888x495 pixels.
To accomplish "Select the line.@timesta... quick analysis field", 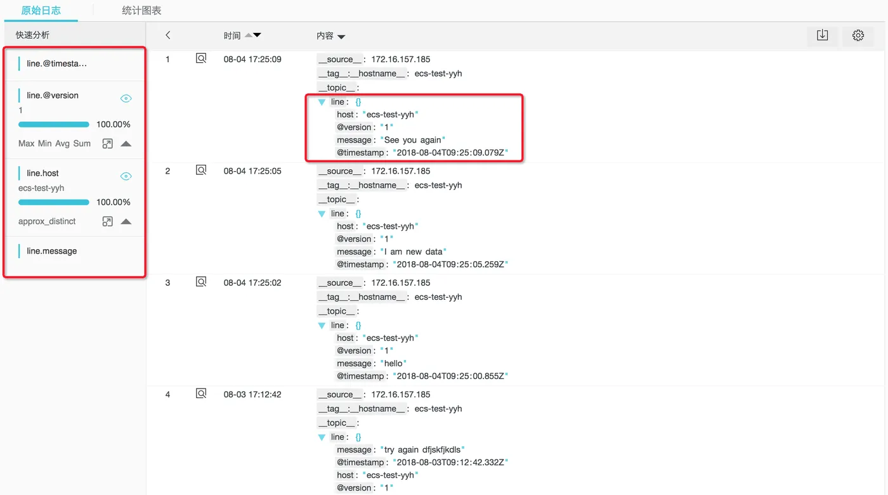I will point(57,63).
